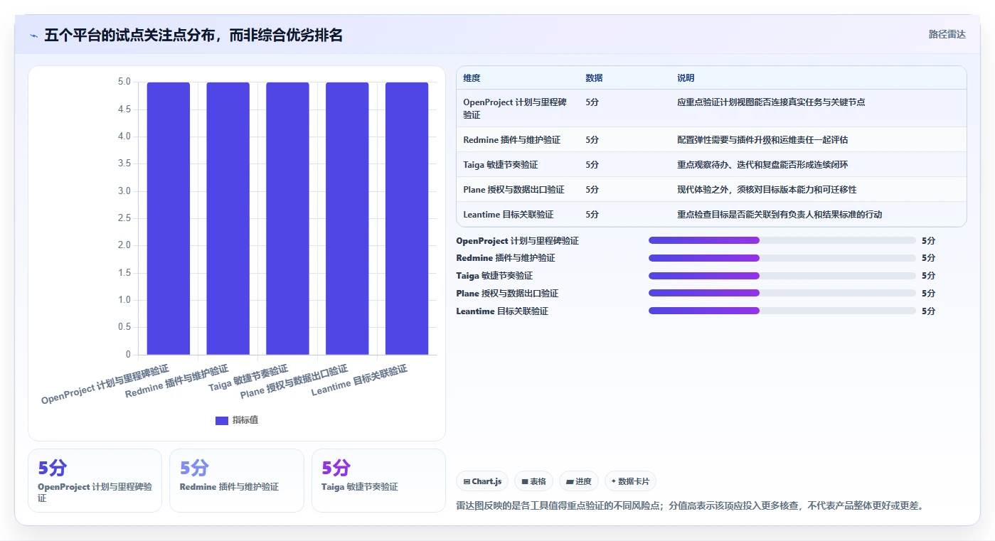Viewport: 995px width, 541px height.
Task: Click the footnote starting 雷达图反映的是
Action: point(690,506)
